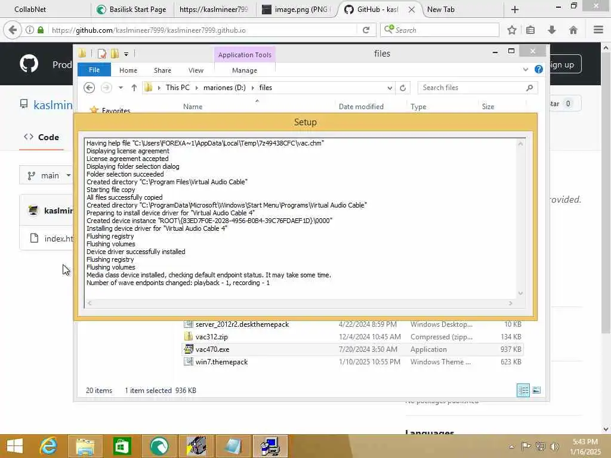This screenshot has height=458, width=611.
Task: Navigate forward in files Explorer window
Action: [x=106, y=88]
